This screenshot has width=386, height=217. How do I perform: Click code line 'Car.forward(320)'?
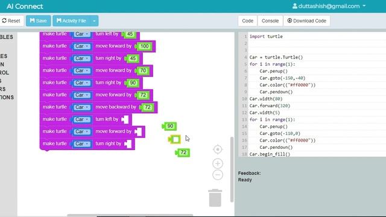point(270,106)
